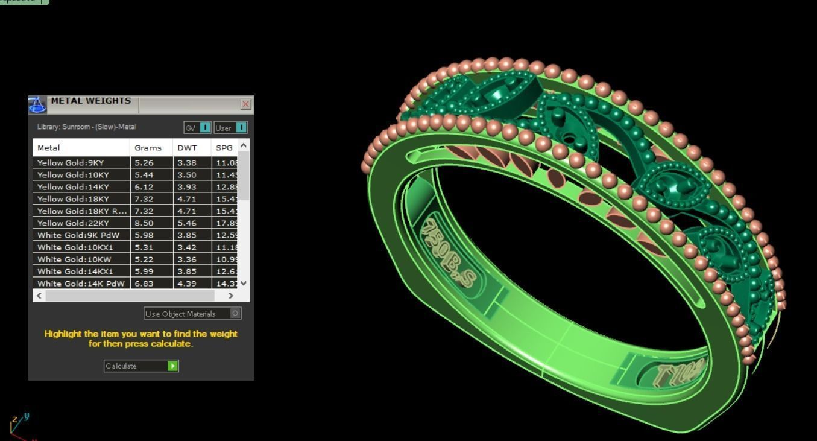Select the Yellow Gold:18KY row
The height and width of the screenshot is (441, 817).
136,199
